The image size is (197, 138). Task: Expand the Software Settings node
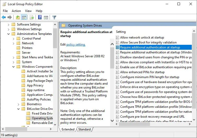pyautogui.click(x=8, y=25)
